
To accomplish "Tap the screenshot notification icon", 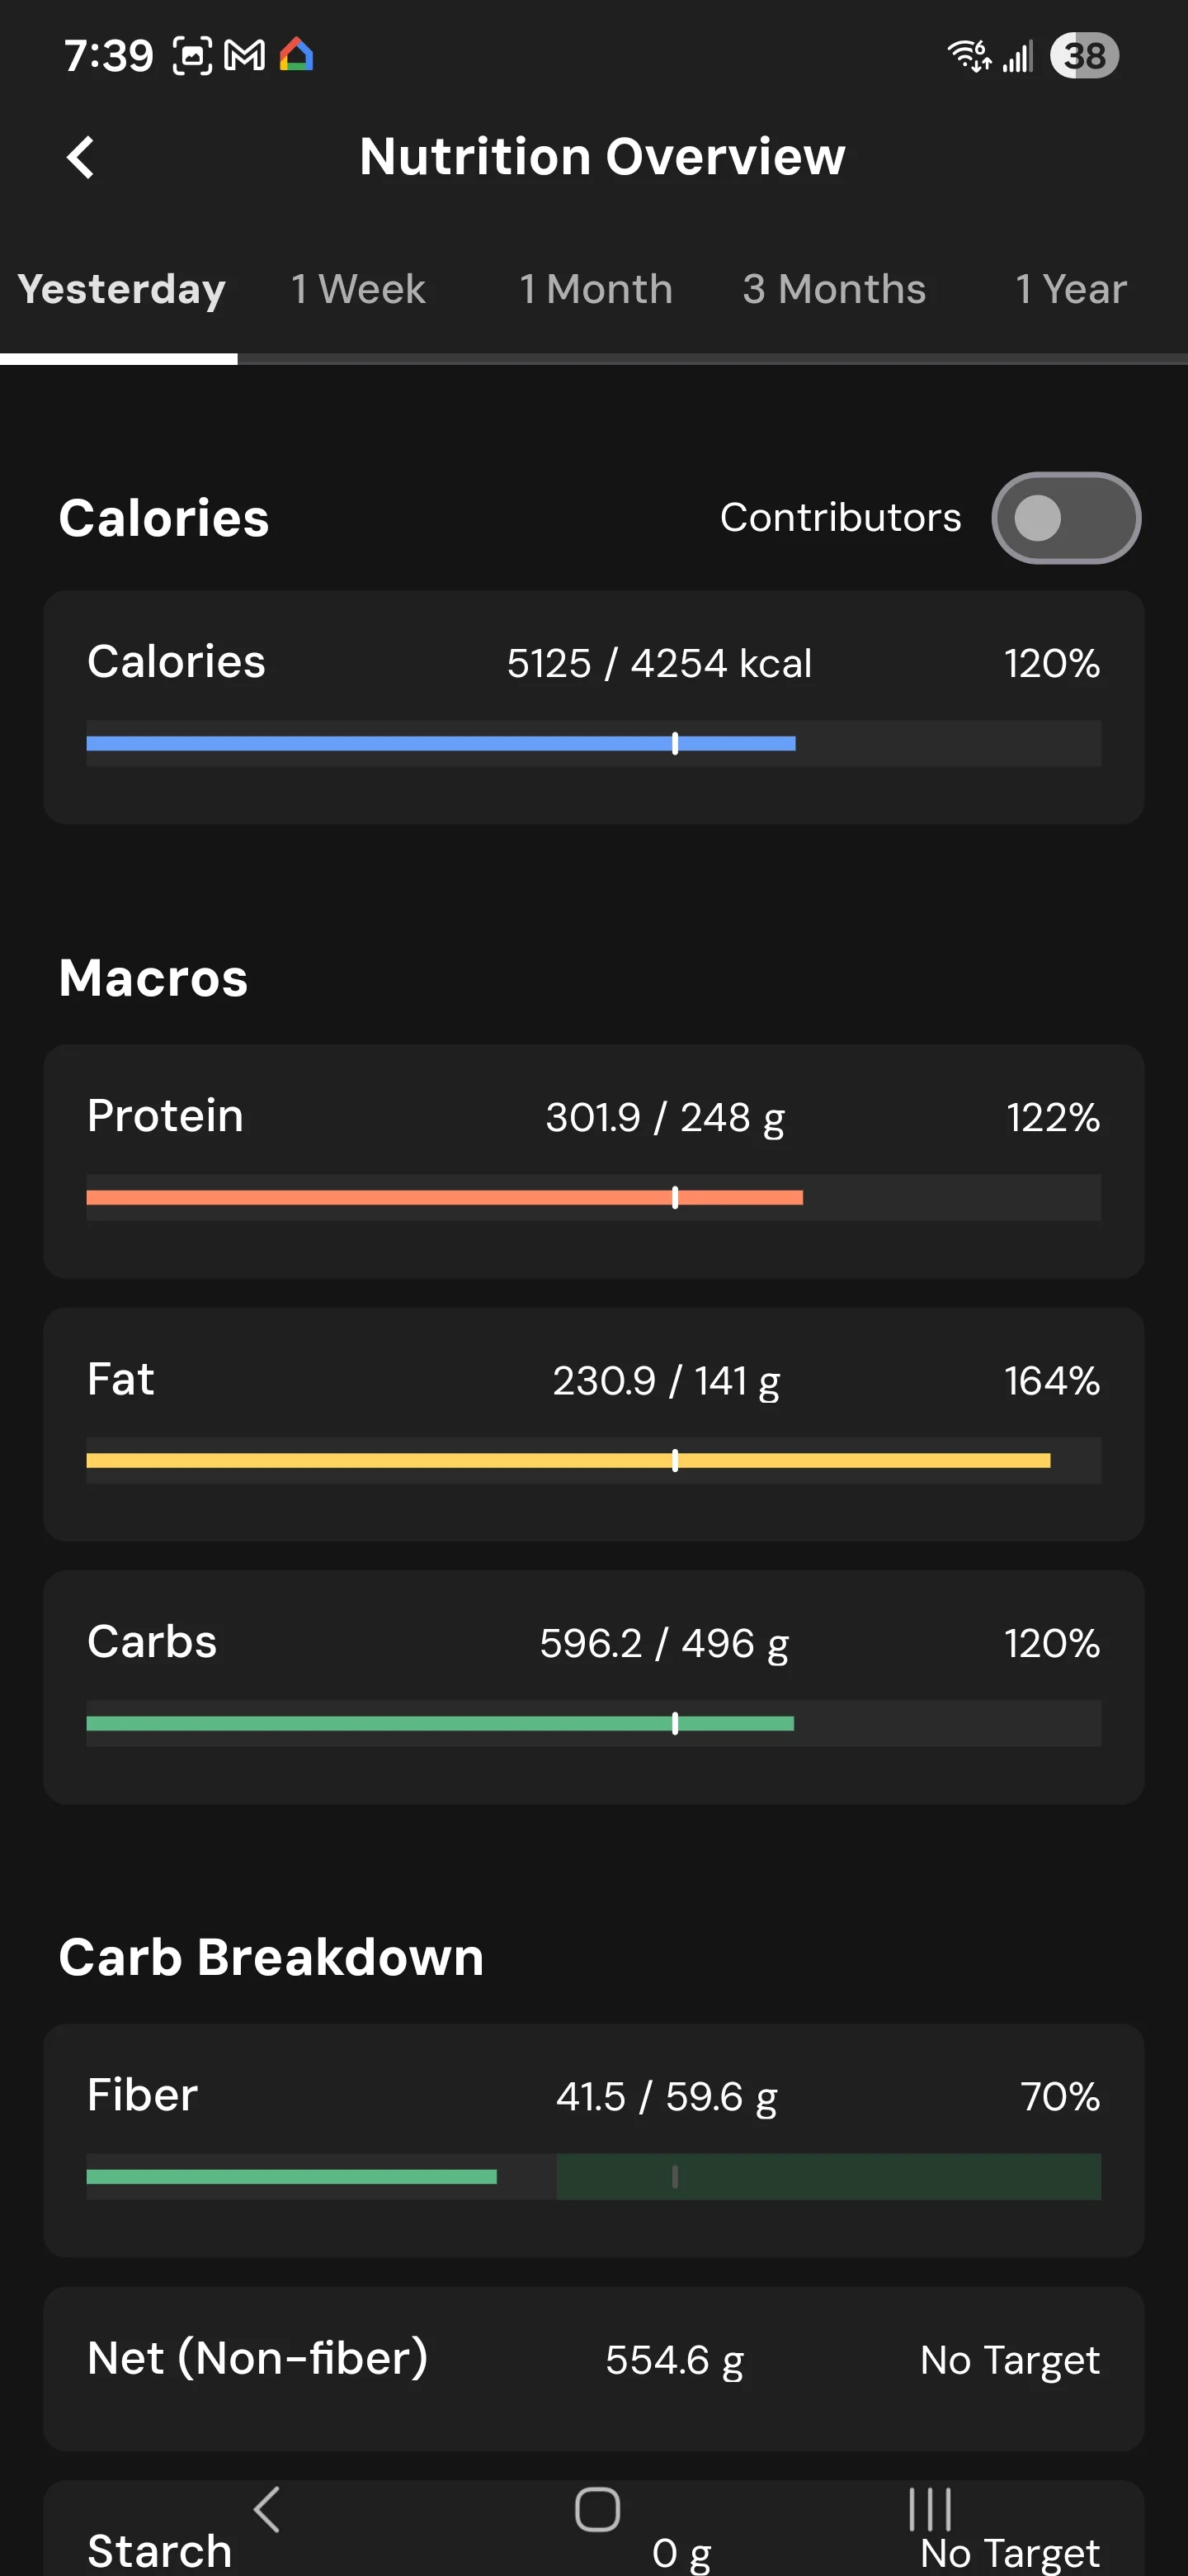I will click(192, 55).
